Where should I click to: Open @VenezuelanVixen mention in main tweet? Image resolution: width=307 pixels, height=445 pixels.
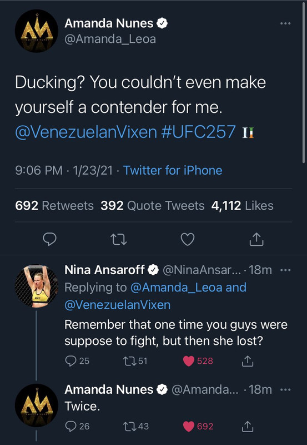(86, 132)
